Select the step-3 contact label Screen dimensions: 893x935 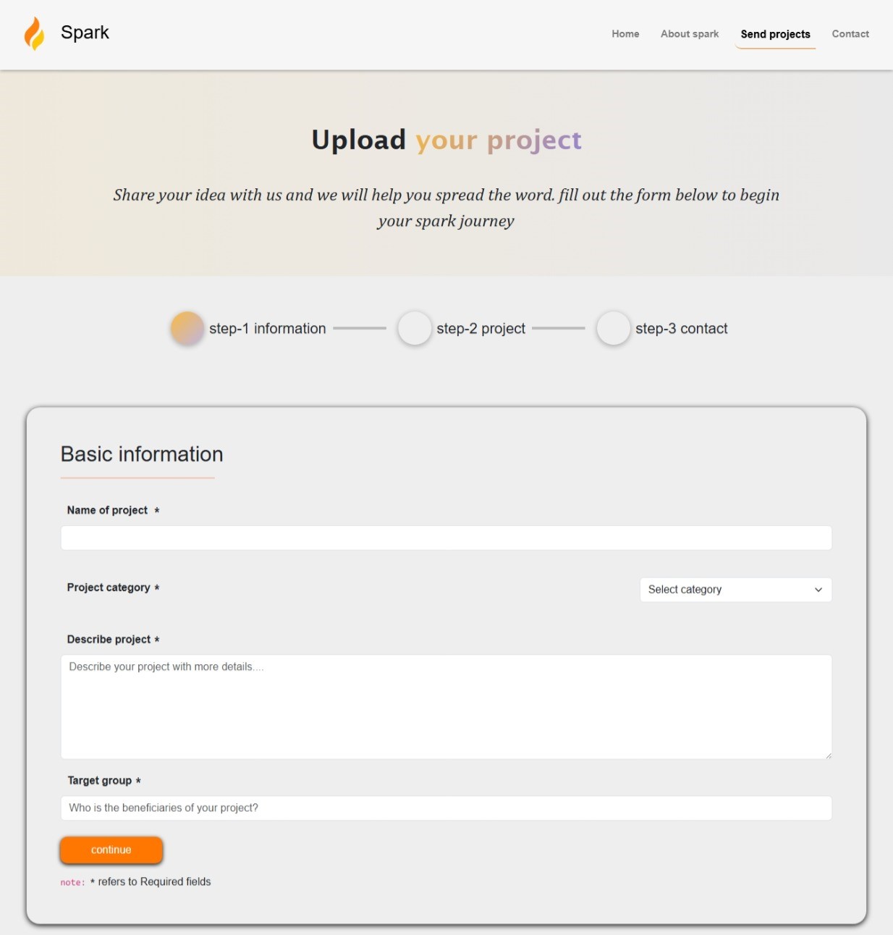tap(681, 329)
